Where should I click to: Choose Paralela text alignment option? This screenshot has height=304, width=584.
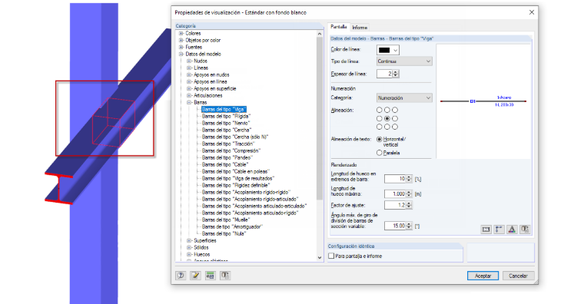[x=379, y=153]
